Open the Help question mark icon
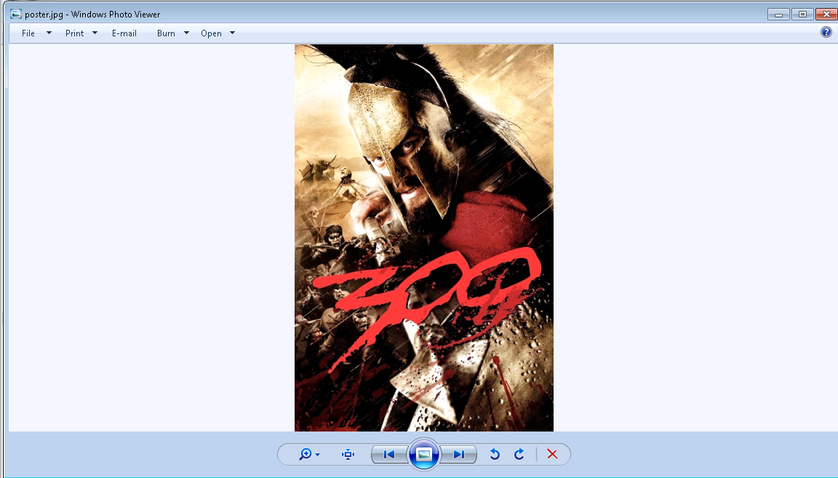Image resolution: width=838 pixels, height=478 pixels. coord(826,32)
